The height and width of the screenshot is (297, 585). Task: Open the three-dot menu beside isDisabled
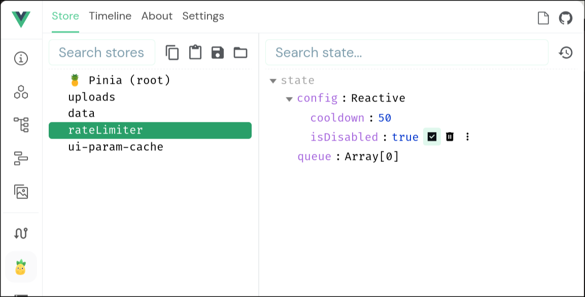(x=467, y=137)
